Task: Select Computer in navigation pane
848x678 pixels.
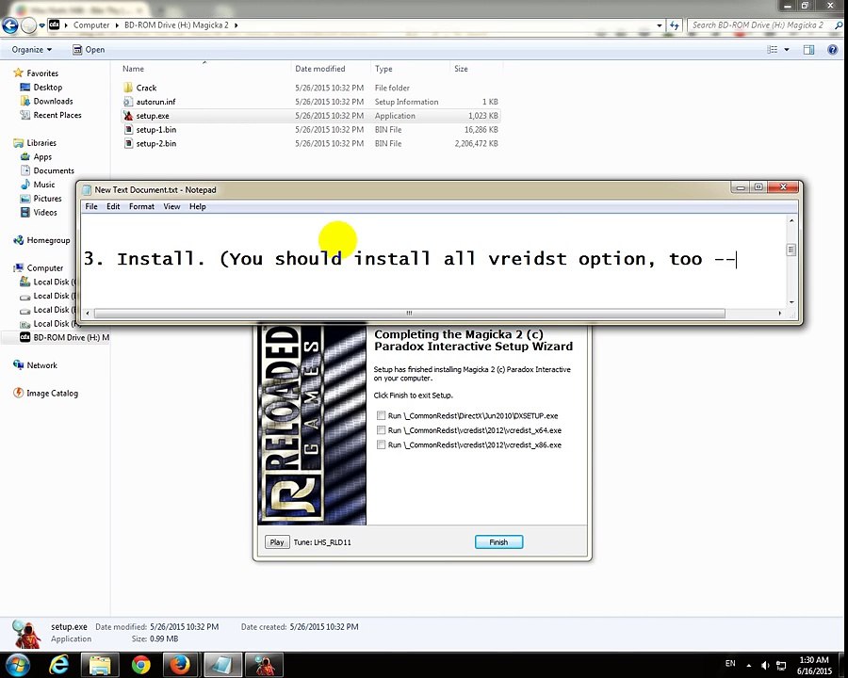Action: (45, 268)
